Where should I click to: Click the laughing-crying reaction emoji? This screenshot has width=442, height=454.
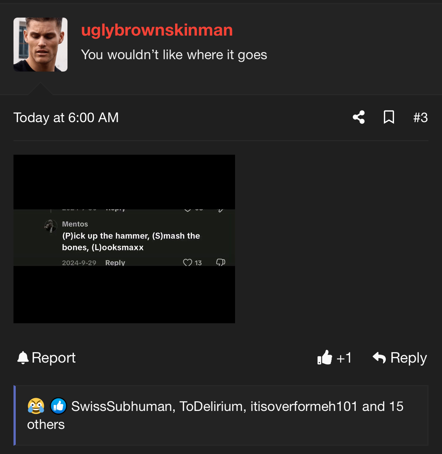pos(36,406)
